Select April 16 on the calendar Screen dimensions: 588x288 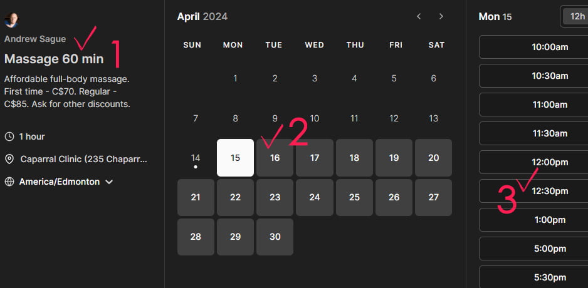pos(275,158)
